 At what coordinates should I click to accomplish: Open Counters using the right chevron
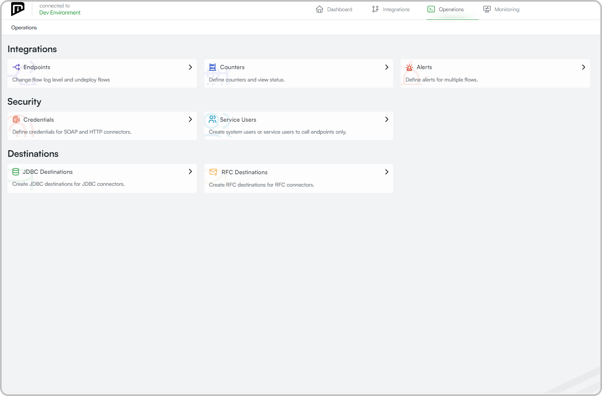[x=387, y=67]
